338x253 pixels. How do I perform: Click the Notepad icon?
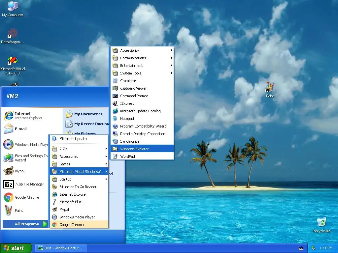115,119
